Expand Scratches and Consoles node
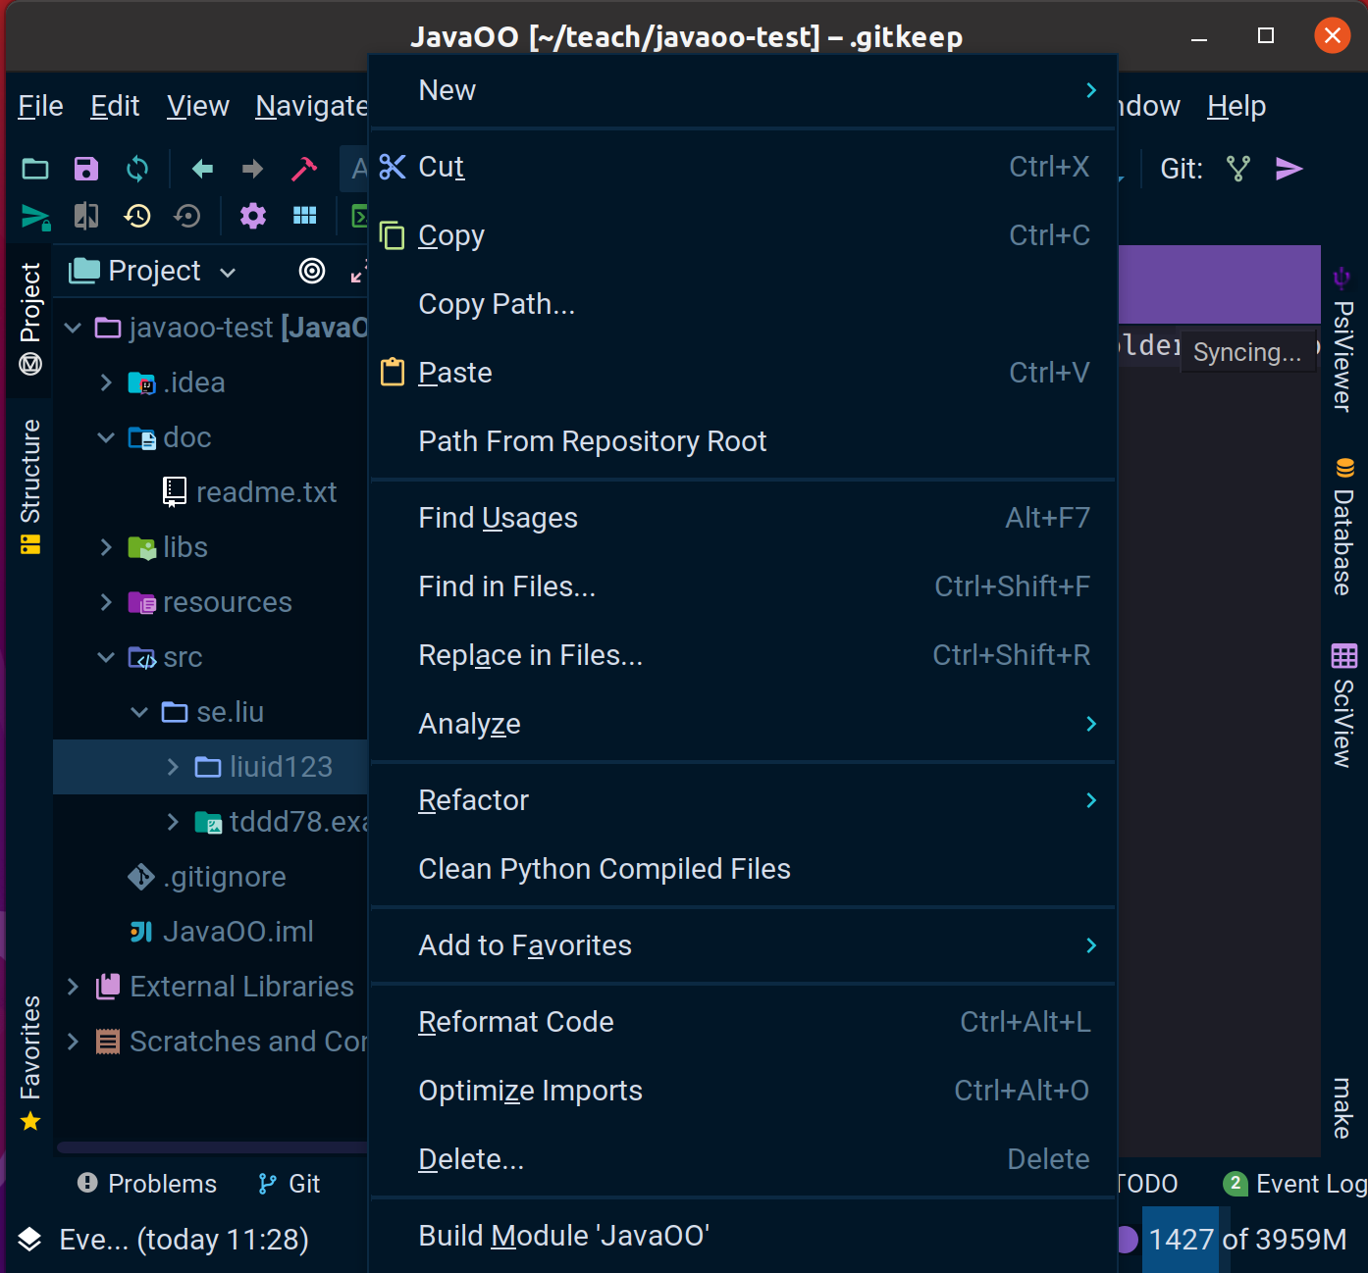 73,1042
